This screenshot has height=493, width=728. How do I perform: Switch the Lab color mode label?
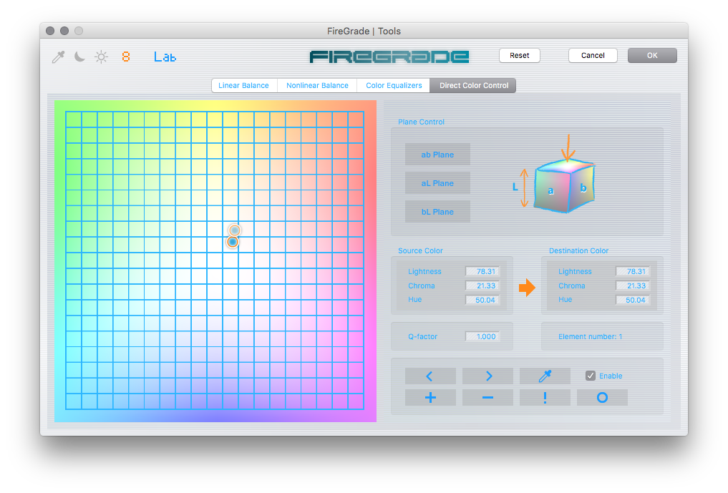[x=165, y=57]
